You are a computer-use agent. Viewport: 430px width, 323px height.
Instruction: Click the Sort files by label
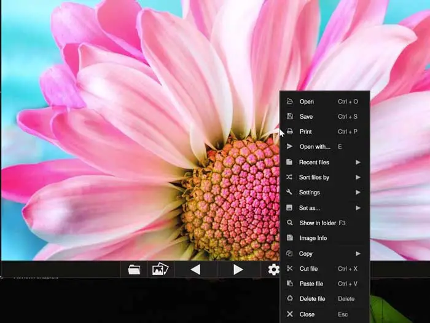tap(314, 177)
